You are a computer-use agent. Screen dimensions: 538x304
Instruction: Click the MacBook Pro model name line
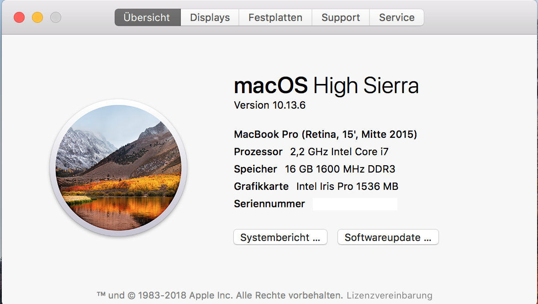click(x=325, y=135)
